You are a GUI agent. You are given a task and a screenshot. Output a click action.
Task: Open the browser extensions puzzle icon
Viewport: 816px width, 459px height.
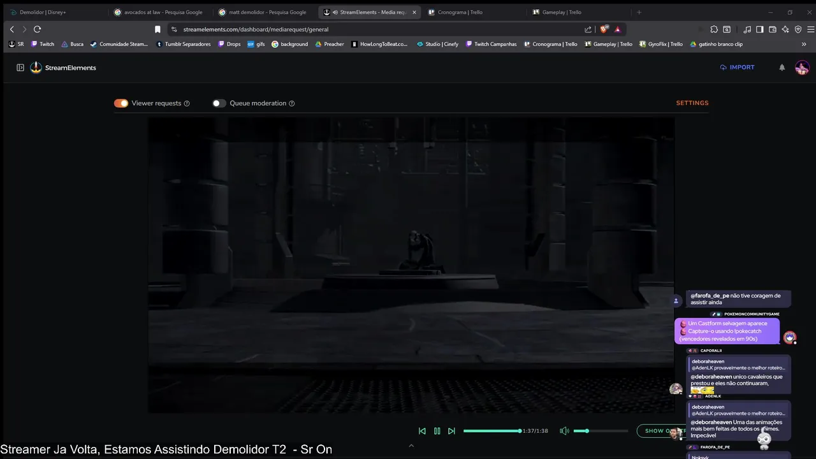click(x=714, y=29)
